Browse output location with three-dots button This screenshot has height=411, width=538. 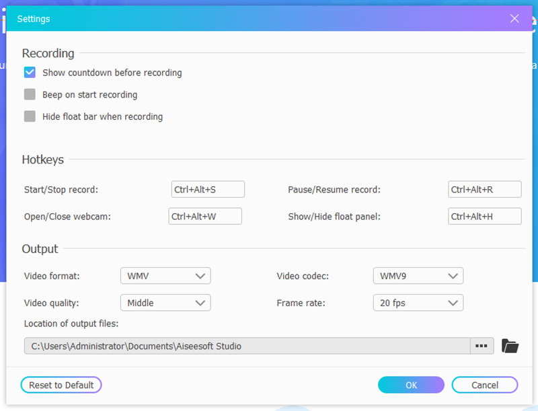(482, 346)
